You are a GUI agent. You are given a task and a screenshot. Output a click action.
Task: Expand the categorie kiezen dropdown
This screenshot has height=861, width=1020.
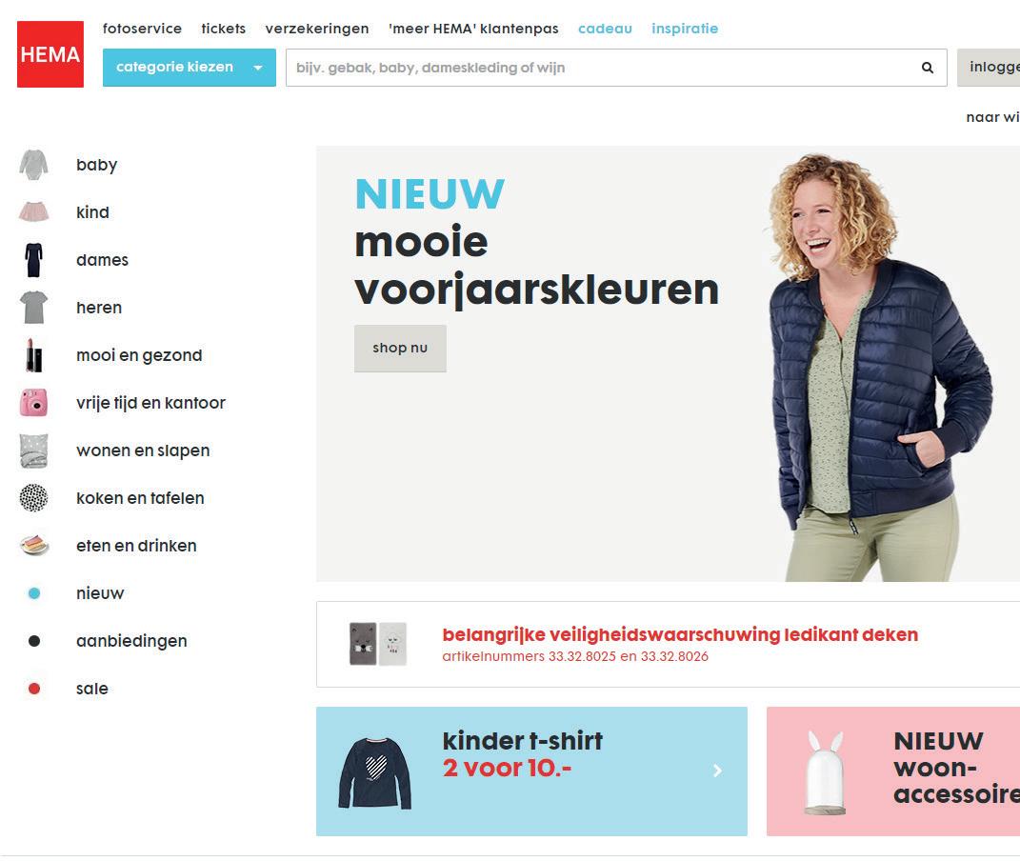[190, 68]
